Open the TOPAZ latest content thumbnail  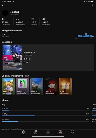(x=12, y=58)
